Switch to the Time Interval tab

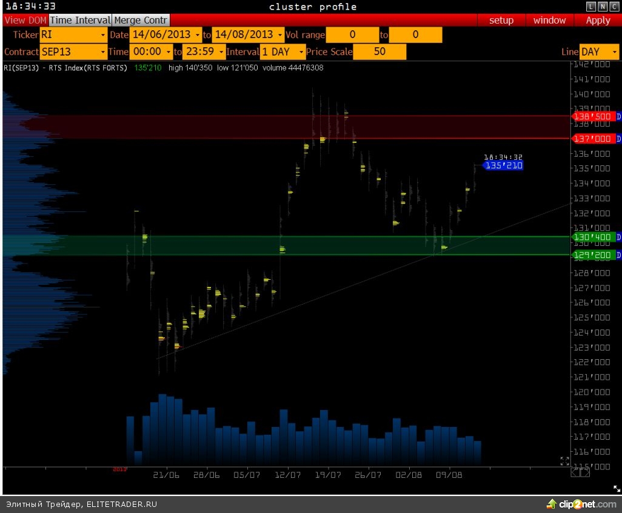pyautogui.click(x=80, y=21)
